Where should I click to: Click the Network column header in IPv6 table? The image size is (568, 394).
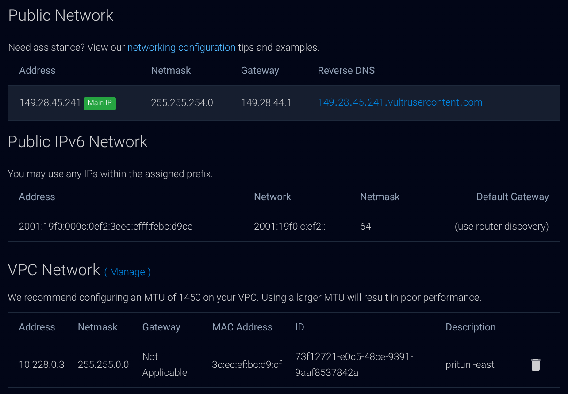click(272, 197)
